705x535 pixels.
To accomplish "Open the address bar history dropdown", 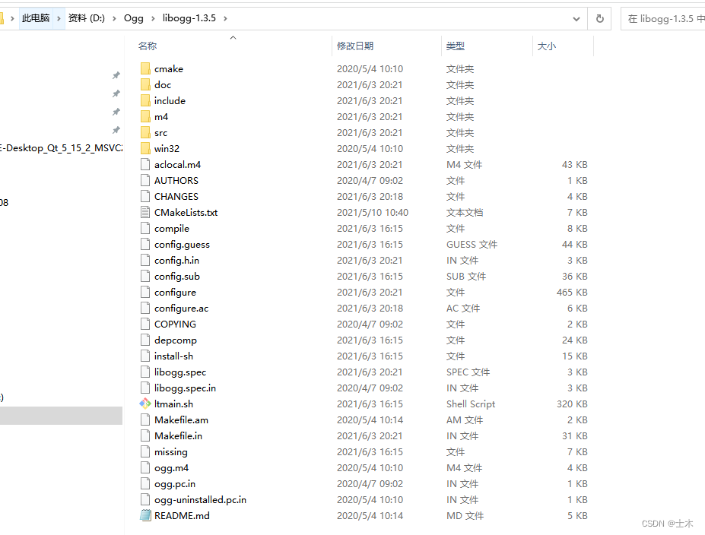I will tap(576, 17).
